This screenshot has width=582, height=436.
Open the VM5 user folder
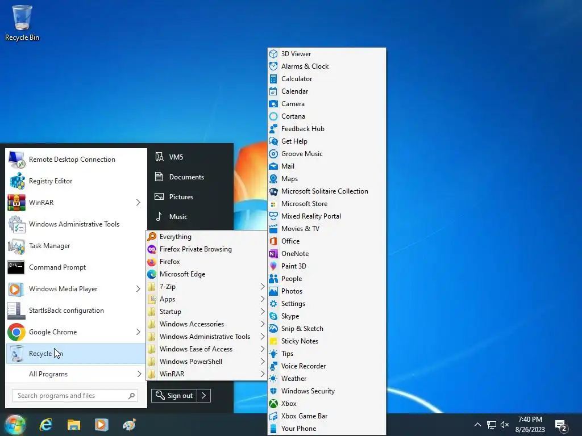(190, 157)
